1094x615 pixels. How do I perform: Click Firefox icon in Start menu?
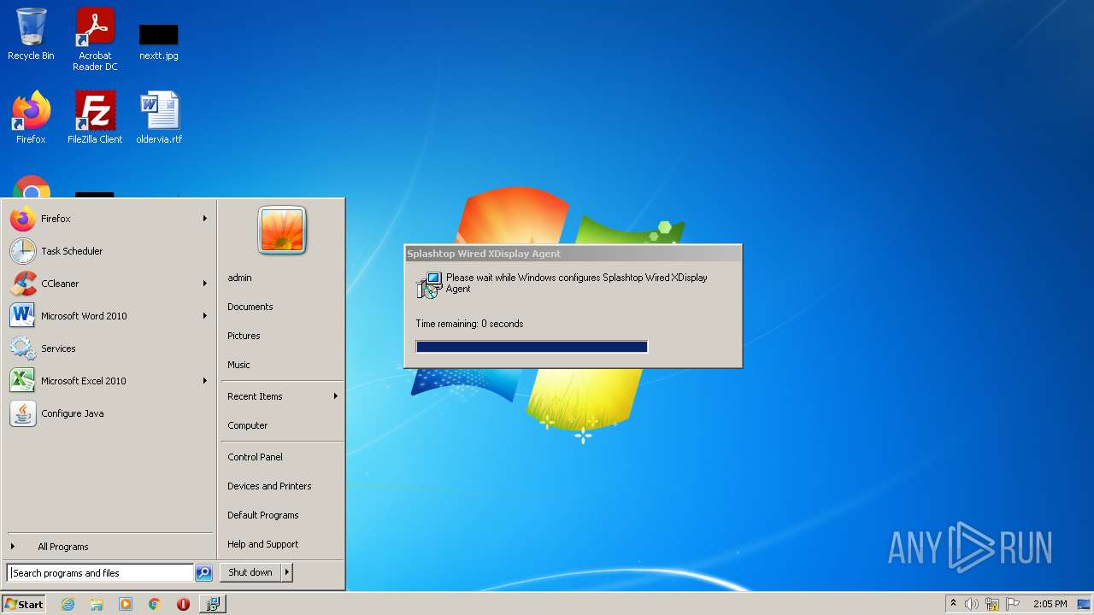23,219
